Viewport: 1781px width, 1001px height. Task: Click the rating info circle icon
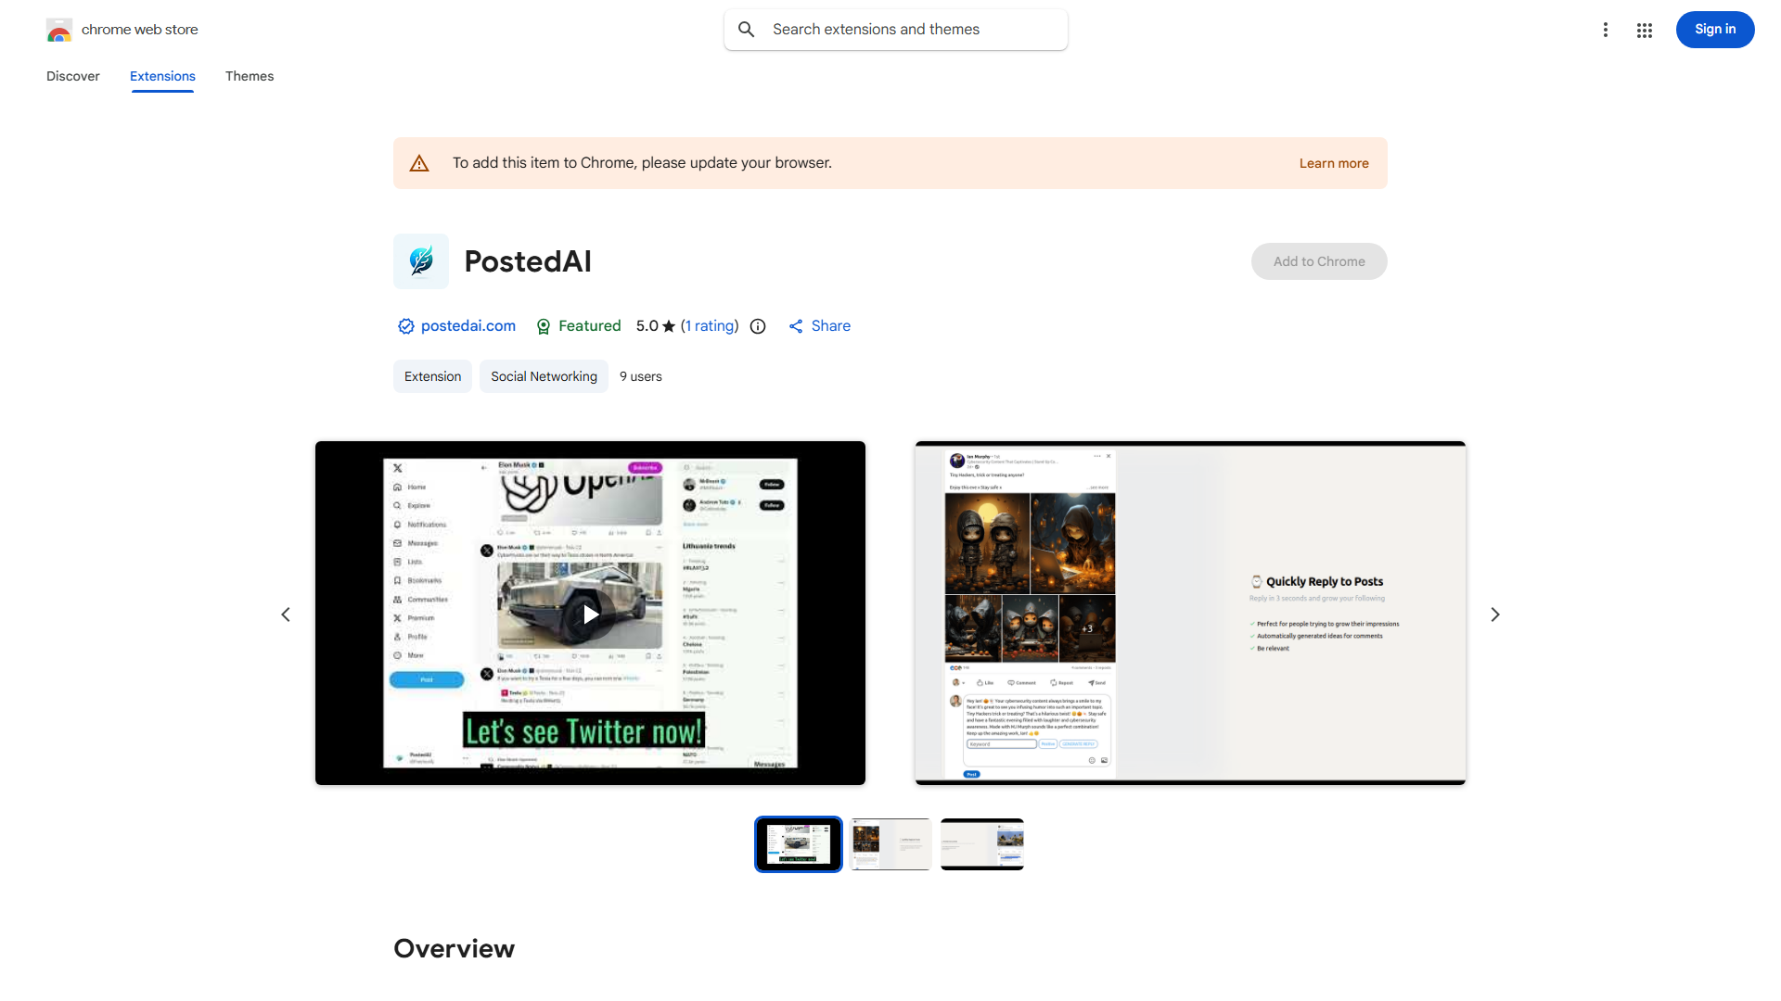click(x=758, y=326)
